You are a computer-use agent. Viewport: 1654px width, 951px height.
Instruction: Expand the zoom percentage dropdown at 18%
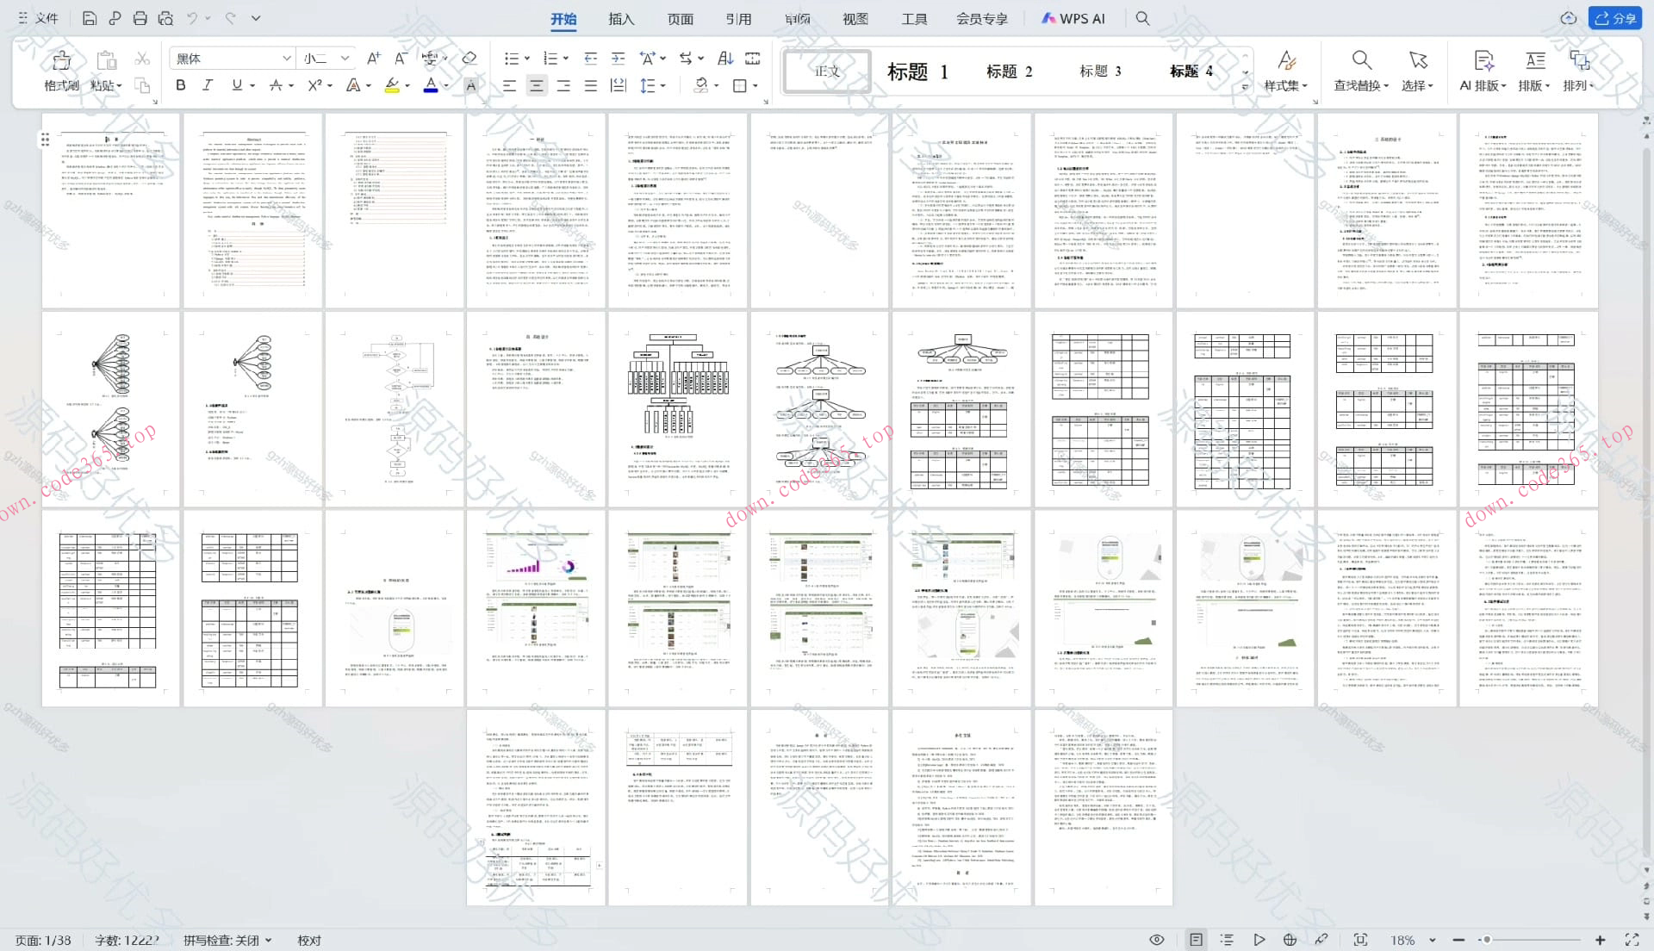tap(1433, 940)
